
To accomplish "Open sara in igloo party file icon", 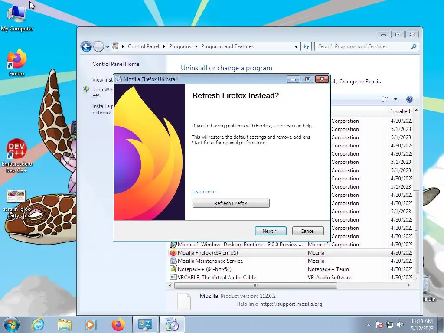I will [x=17, y=204].
